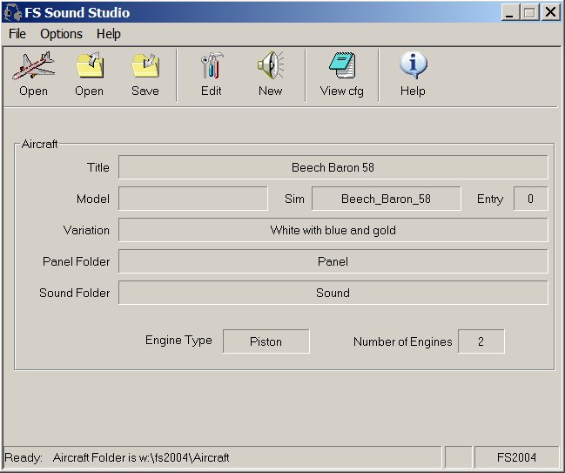Click the blue Help info icon
This screenshot has width=565, height=473.
(413, 66)
